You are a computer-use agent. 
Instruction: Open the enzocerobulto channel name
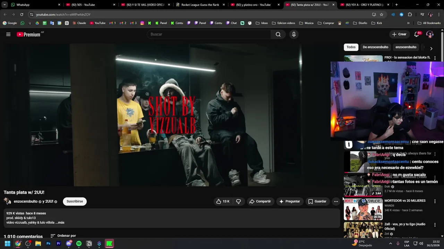click(26, 201)
